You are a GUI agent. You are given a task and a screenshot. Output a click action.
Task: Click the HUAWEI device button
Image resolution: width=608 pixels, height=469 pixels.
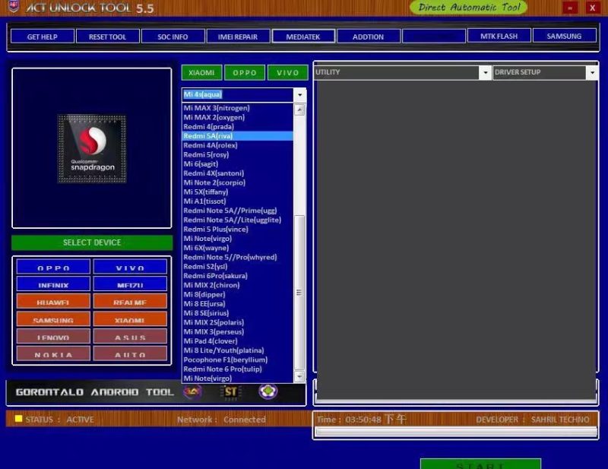53,302
